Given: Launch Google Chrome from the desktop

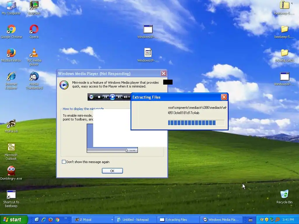Looking at the screenshot, I should click(11, 32).
